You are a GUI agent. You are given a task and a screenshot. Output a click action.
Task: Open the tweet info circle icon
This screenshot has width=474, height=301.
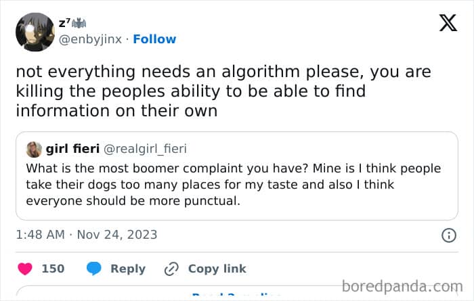[448, 235]
